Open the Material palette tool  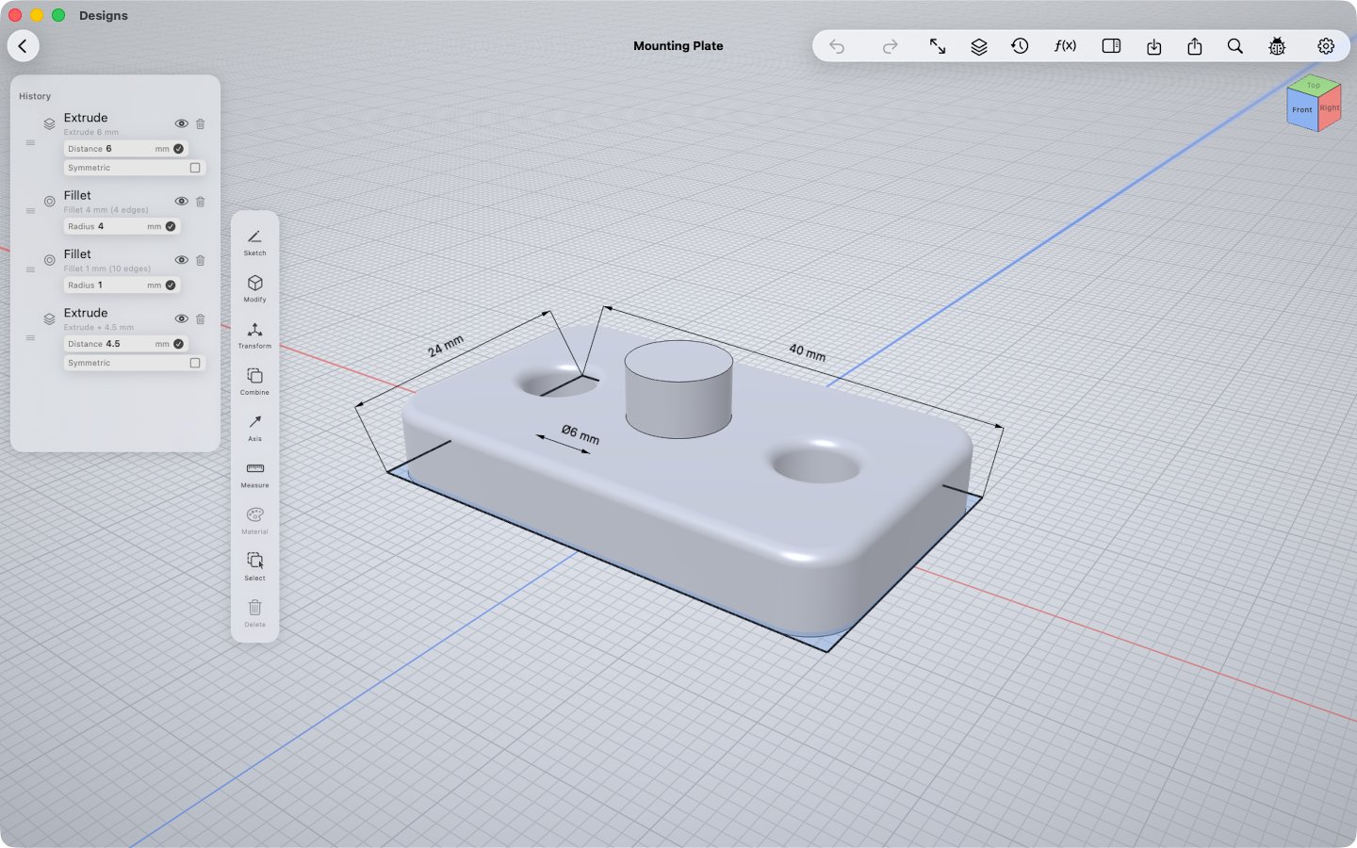[x=254, y=520]
